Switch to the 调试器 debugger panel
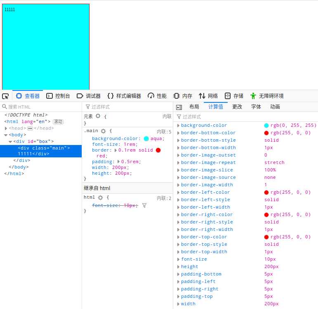The image size is (318, 309). pyautogui.click(x=89, y=96)
